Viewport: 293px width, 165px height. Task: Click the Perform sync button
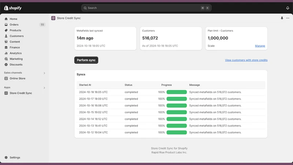86,60
